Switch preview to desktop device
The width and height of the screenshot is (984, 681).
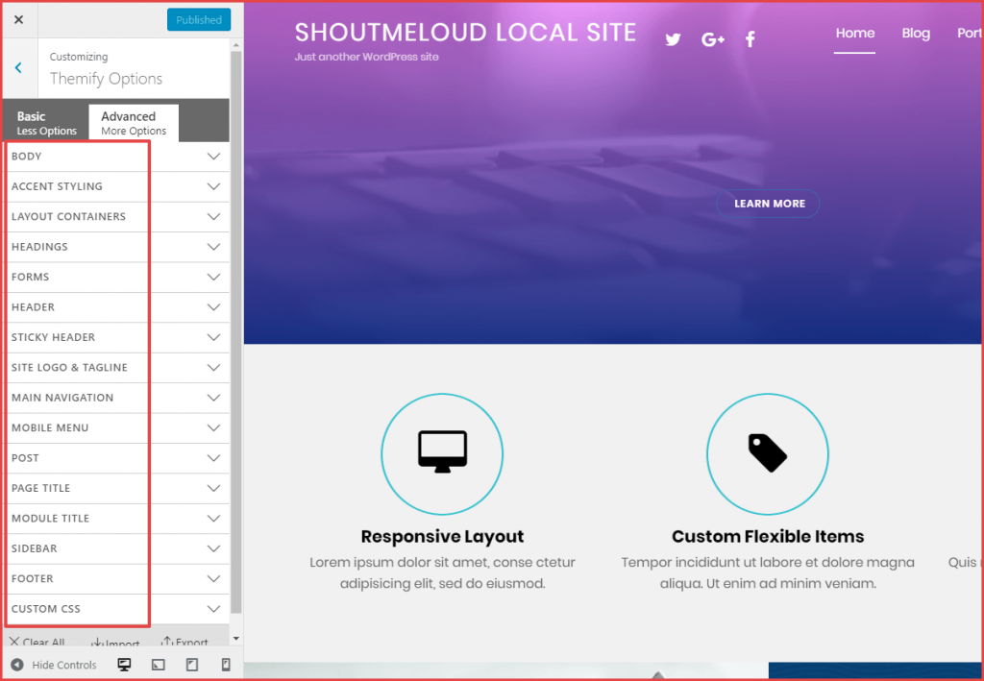pyautogui.click(x=124, y=665)
